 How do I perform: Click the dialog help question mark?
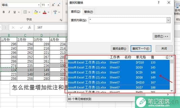[159, 3]
